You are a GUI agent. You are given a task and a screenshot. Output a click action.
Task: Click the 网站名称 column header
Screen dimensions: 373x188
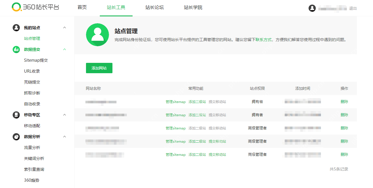[x=93, y=88]
